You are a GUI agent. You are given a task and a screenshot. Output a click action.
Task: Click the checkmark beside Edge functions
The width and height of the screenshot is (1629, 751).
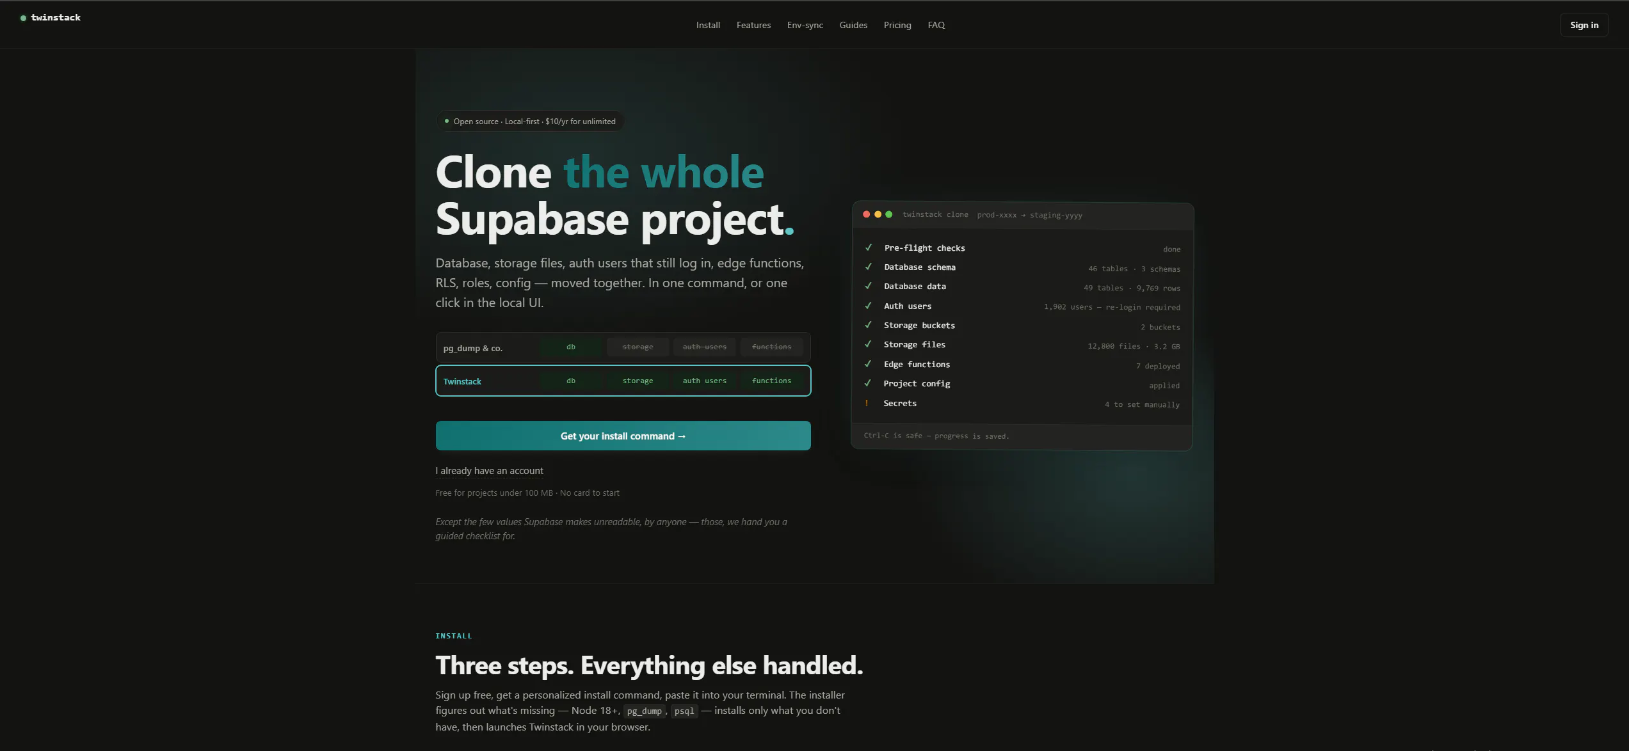click(x=869, y=364)
